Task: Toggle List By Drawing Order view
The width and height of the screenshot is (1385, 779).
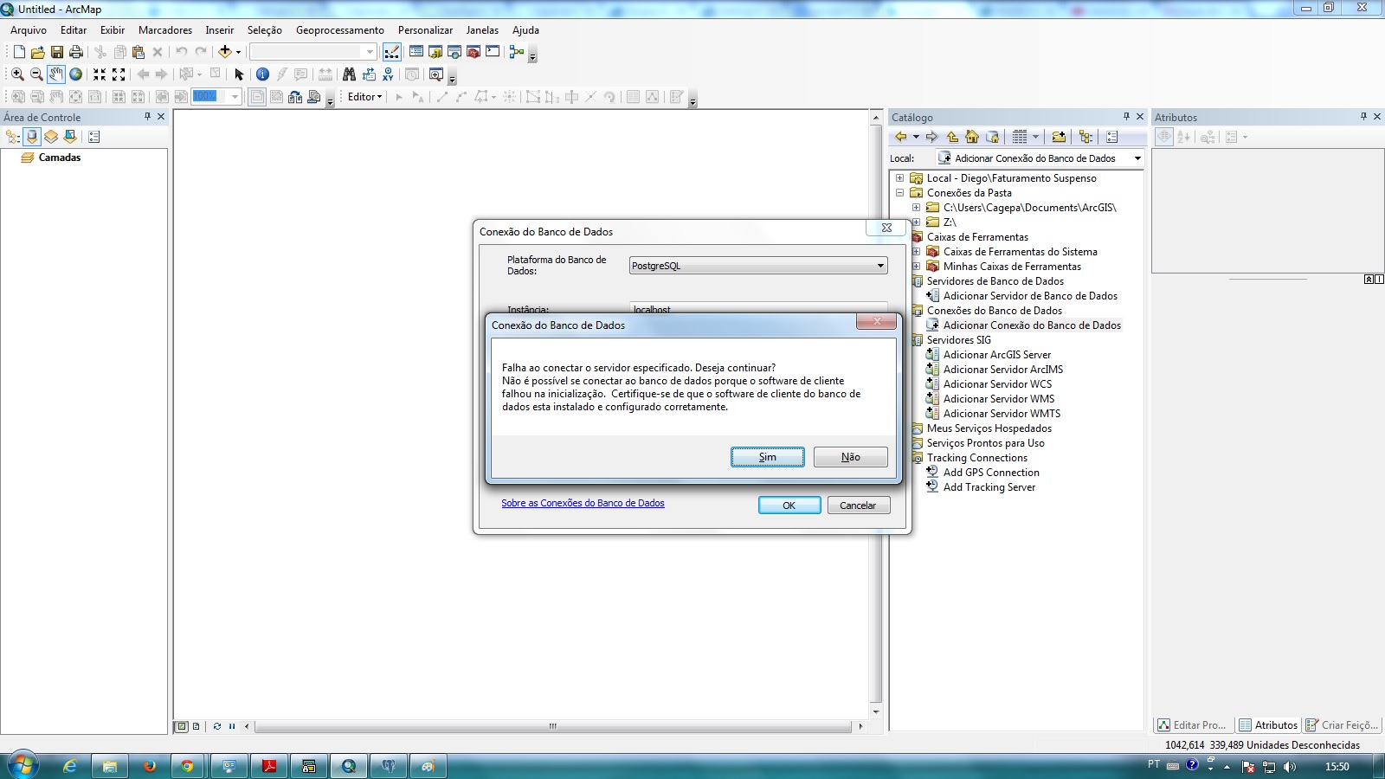Action: pos(13,137)
